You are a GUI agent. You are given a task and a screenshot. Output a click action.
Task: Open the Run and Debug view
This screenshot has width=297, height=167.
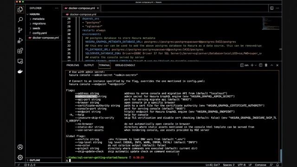tap(20, 40)
